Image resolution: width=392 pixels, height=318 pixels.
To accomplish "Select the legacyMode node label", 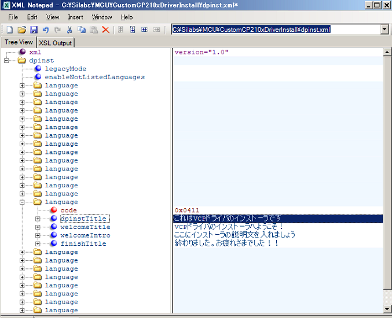I will click(65, 69).
